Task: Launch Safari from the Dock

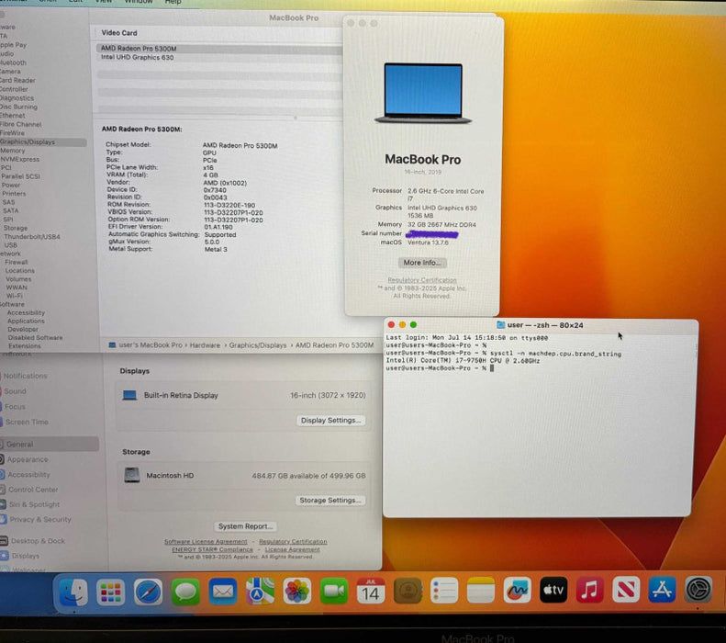Action: (148, 592)
